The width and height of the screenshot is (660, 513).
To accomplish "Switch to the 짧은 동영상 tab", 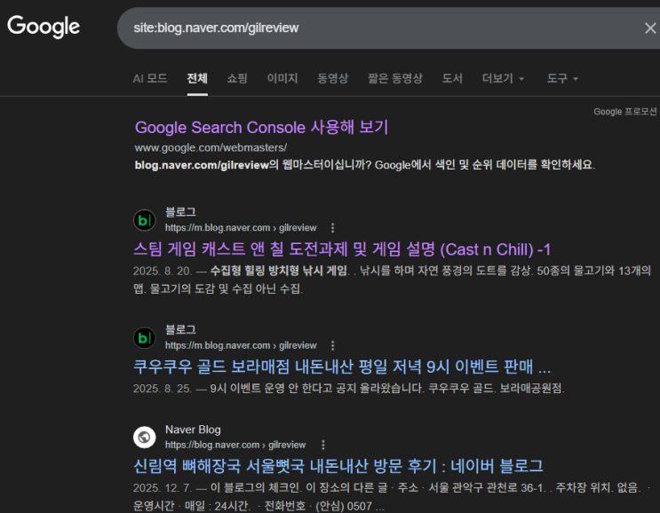I will pyautogui.click(x=394, y=78).
